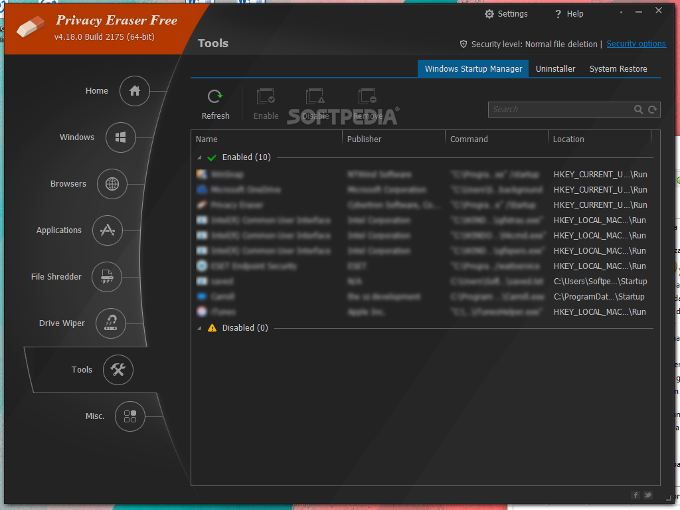Click the search field reset icon
The width and height of the screenshot is (680, 510).
click(652, 110)
